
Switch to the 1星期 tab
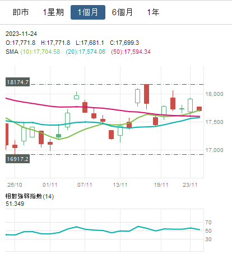click(53, 12)
